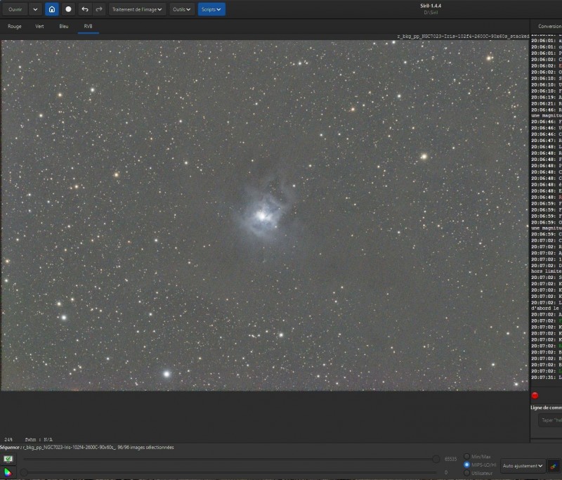Switch to the Rouge channel tab
562x480 pixels.
point(15,26)
